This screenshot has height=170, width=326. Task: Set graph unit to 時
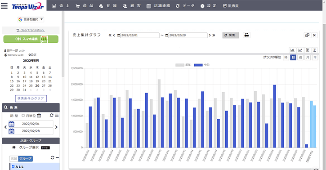(x=286, y=58)
